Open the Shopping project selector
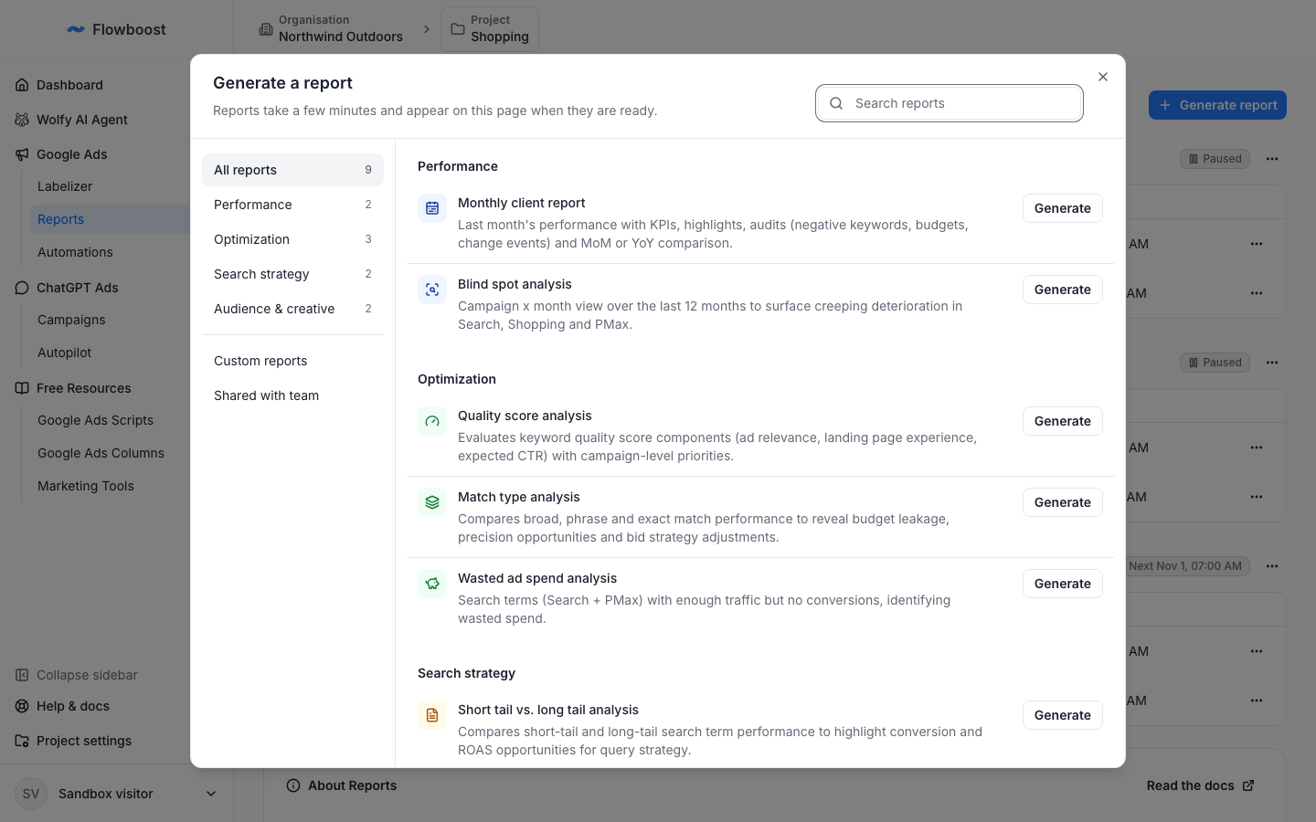The height and width of the screenshot is (822, 1316). 490,29
